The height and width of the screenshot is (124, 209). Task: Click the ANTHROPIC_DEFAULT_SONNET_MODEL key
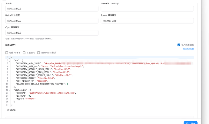pyautogui.click(x=35, y=75)
